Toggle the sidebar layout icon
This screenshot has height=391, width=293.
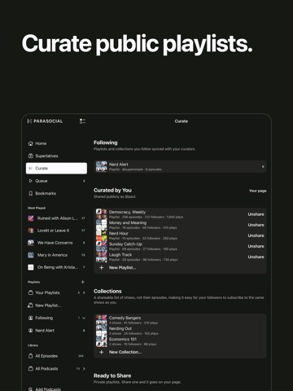click(82, 121)
